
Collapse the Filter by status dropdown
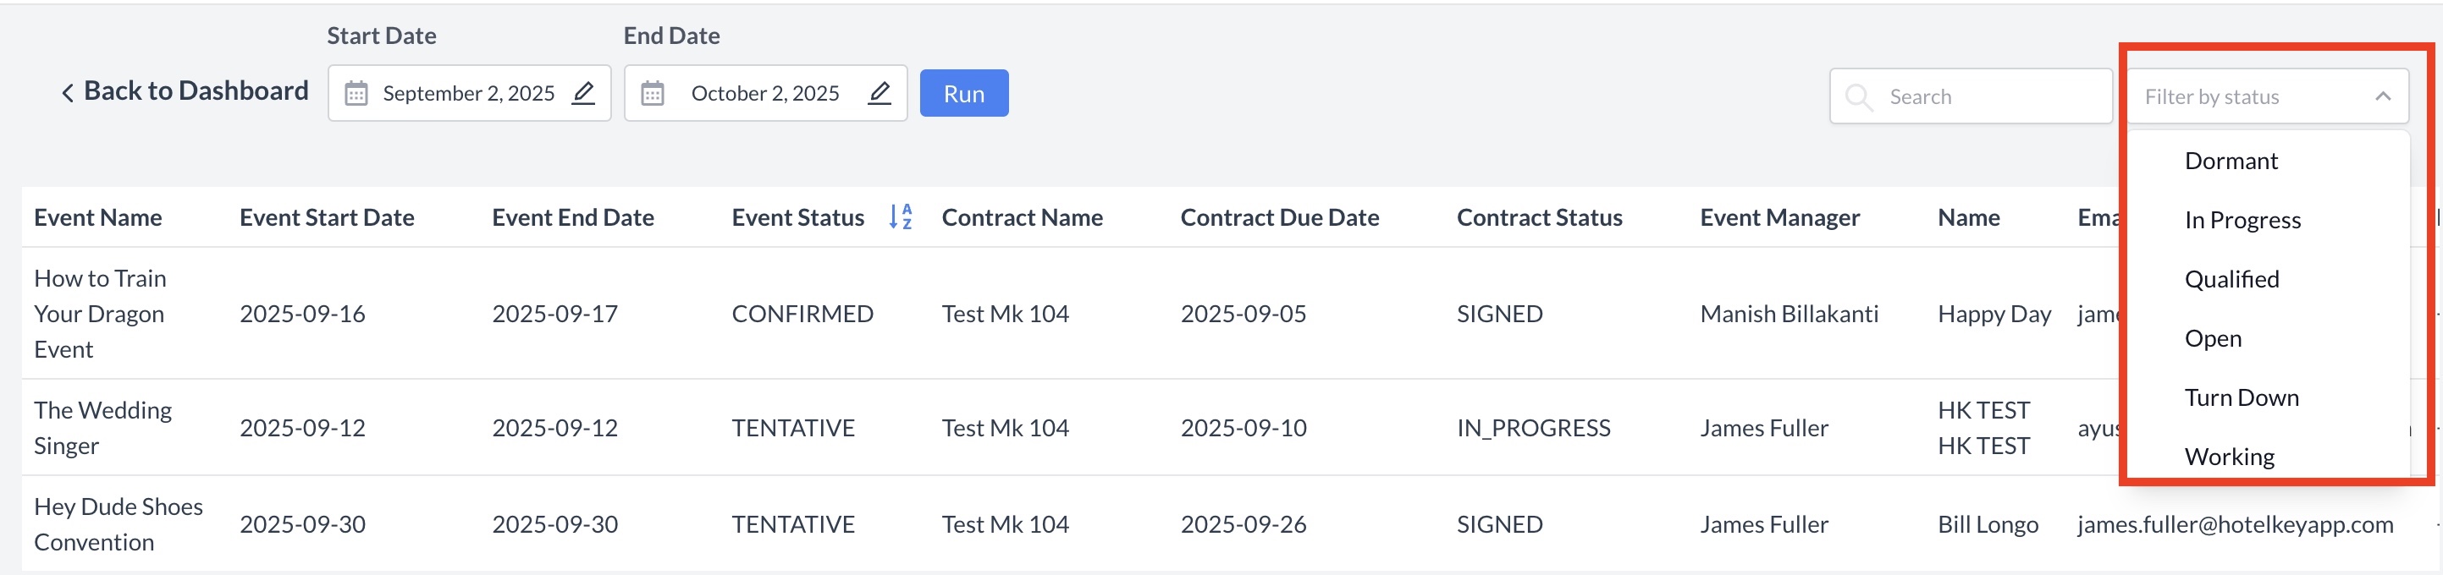point(2382,96)
